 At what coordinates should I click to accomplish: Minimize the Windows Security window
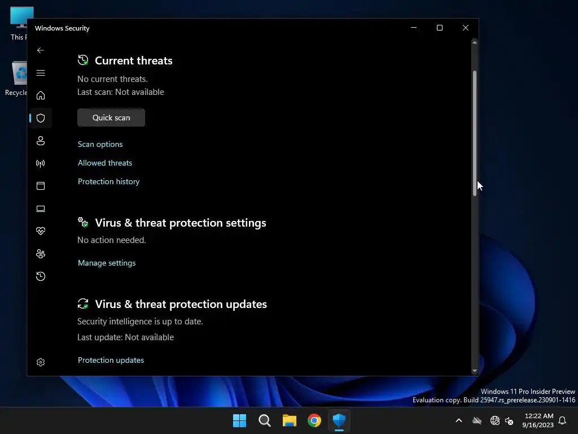click(x=414, y=28)
